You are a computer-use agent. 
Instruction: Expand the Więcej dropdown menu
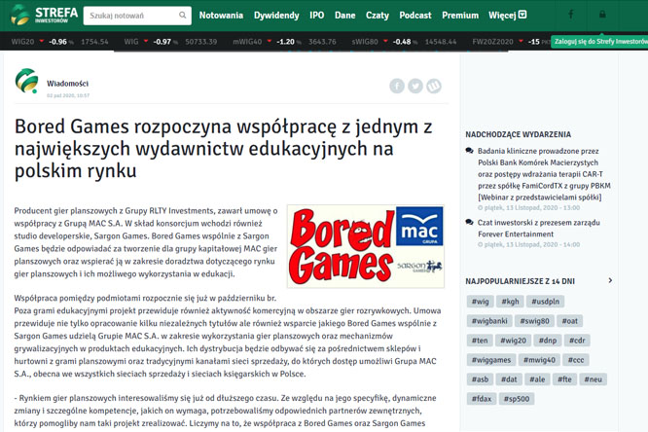click(x=508, y=16)
